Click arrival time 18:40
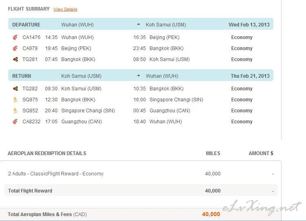Viewport: 306px width, 221px height. [140, 122]
